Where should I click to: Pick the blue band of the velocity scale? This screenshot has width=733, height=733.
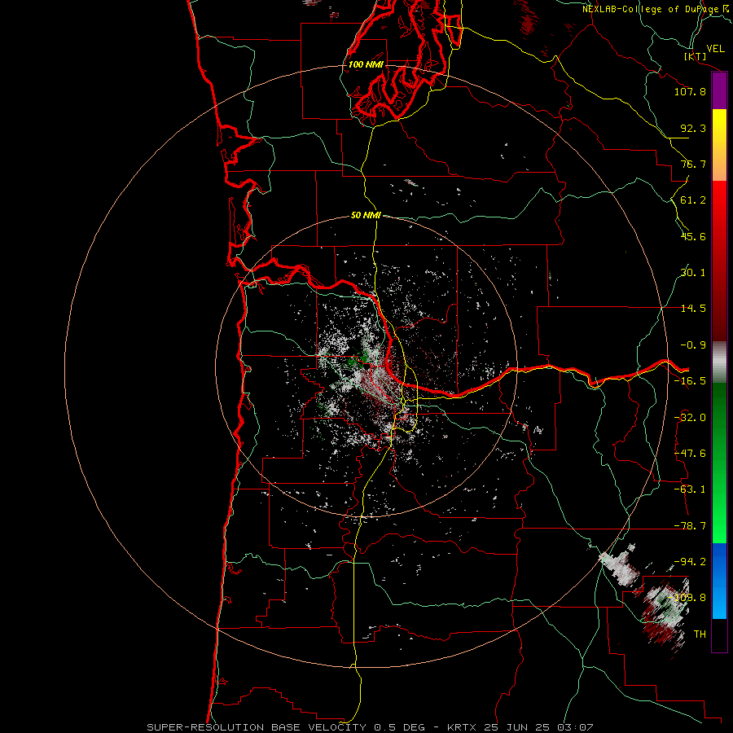point(719,581)
